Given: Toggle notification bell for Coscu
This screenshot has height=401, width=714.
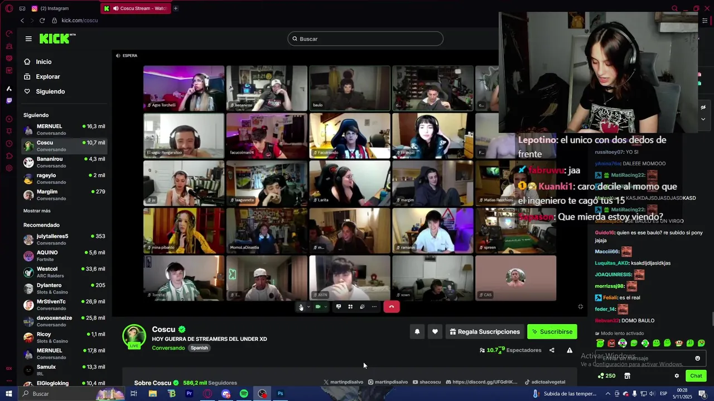Looking at the screenshot, I should coord(417,332).
